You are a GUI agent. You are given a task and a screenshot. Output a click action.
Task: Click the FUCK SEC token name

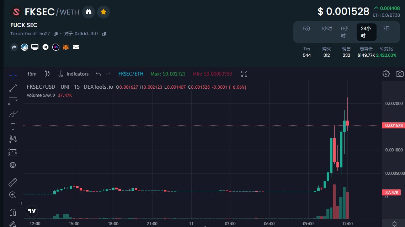pyautogui.click(x=24, y=25)
